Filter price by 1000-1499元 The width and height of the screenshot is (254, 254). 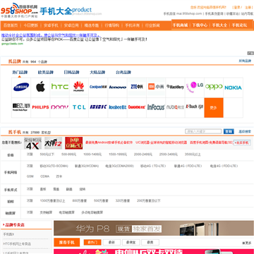[x=92, y=155]
